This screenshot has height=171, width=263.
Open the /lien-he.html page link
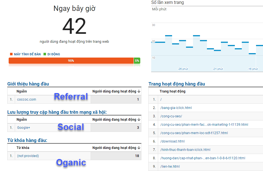[x=170, y=166]
